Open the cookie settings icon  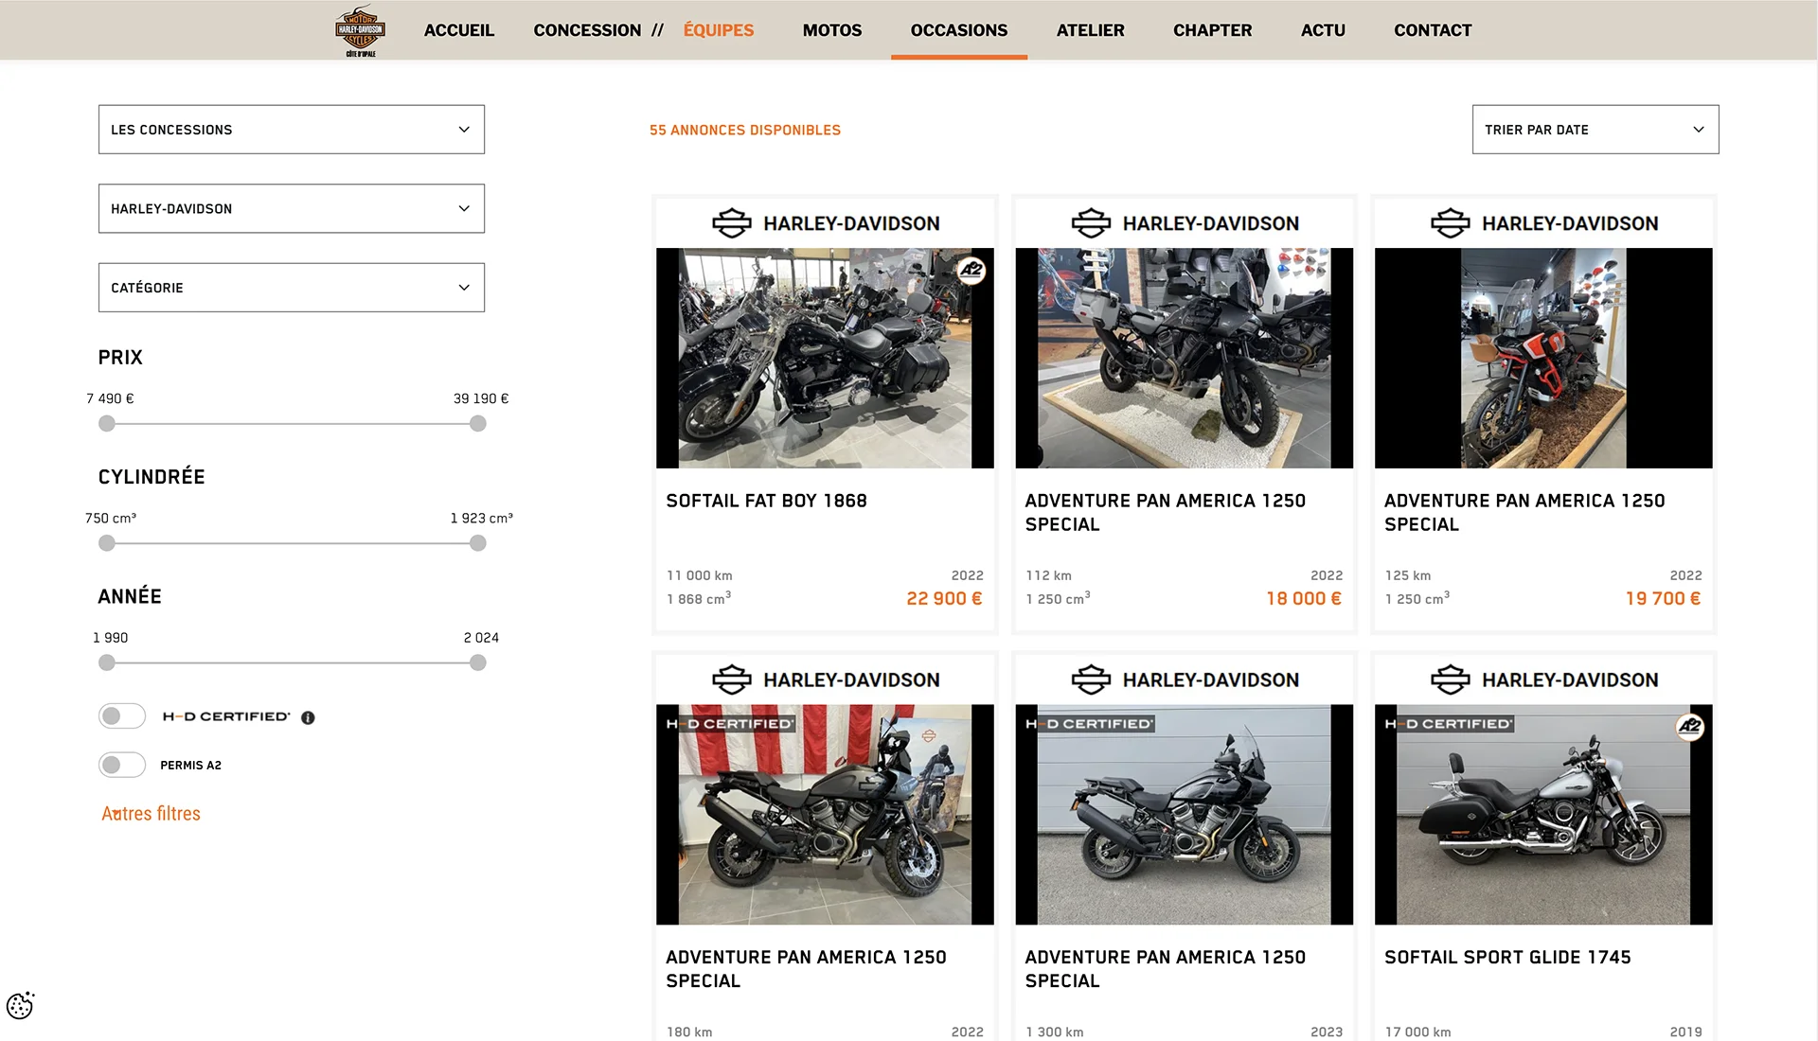pos(20,1005)
